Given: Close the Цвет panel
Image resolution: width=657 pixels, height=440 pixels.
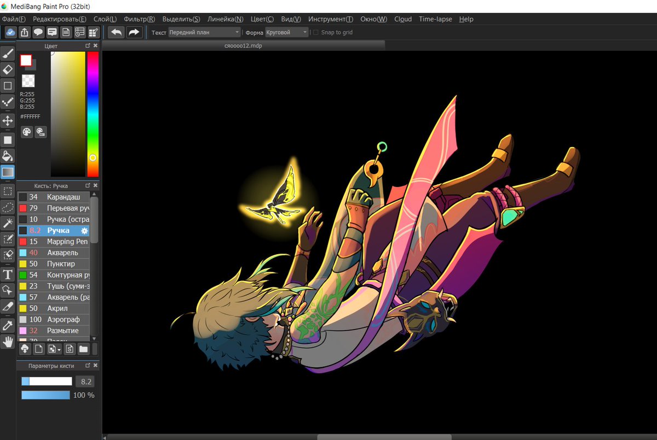Looking at the screenshot, I should pos(95,46).
